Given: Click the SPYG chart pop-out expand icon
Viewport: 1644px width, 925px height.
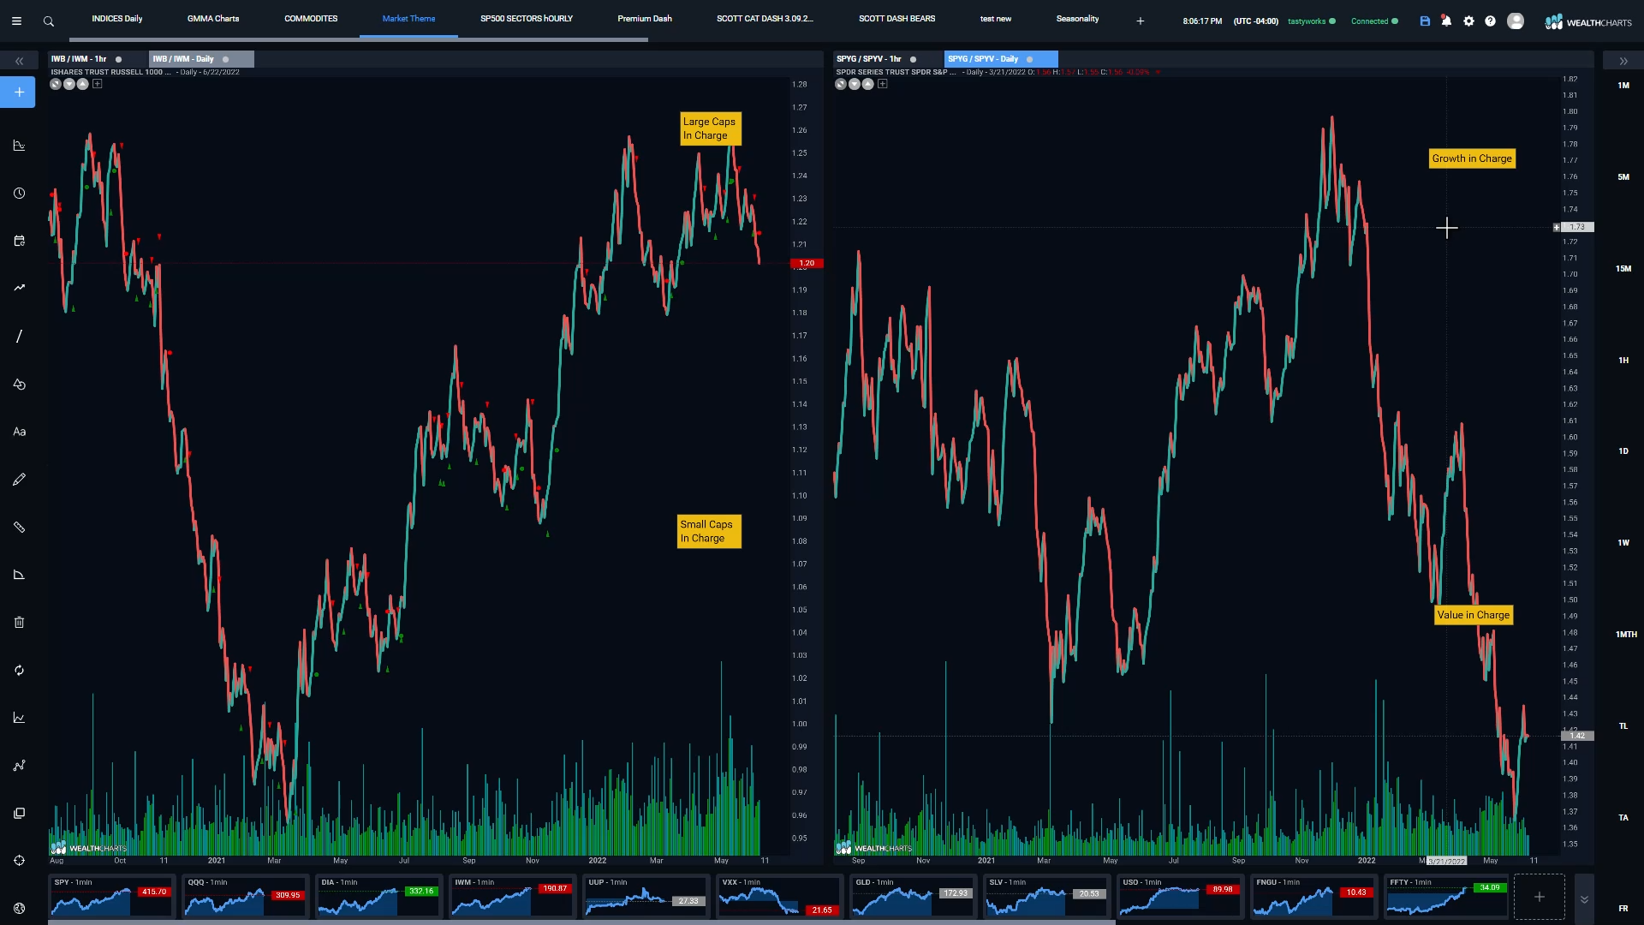Looking at the screenshot, I should (841, 84).
